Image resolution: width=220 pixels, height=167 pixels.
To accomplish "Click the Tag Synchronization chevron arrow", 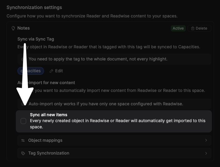I will pyautogui.click(x=206, y=153).
